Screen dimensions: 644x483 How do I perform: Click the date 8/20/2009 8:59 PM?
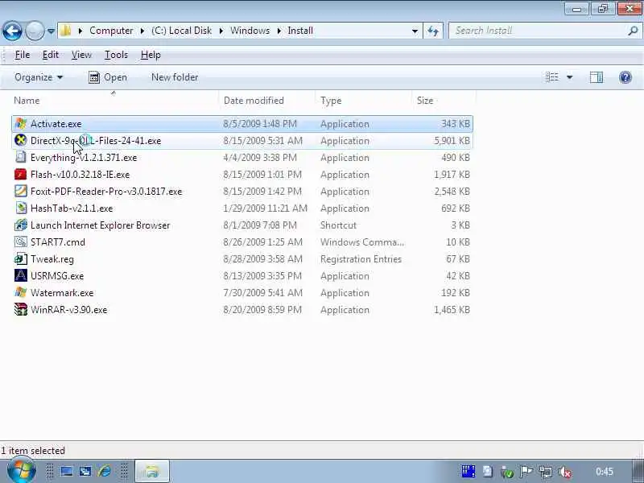pyautogui.click(x=262, y=310)
